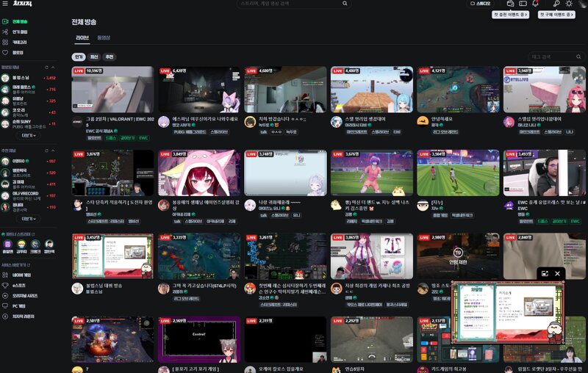Open 오리지널 시리즈 service shortcut

20,296
